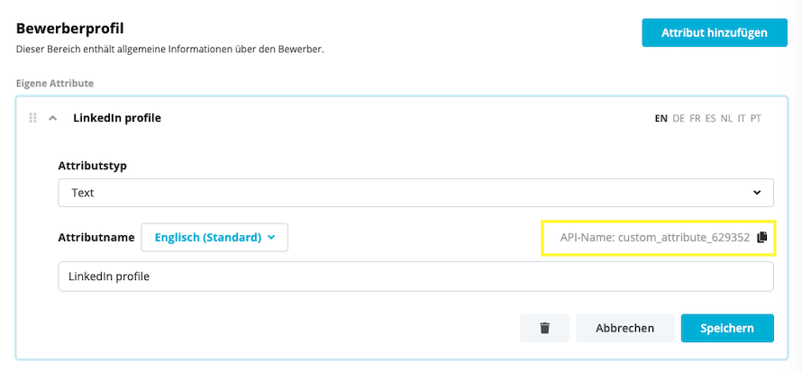Focus the LinkedIn profile name input field
Image resolution: width=802 pixels, height=372 pixels.
coord(415,277)
